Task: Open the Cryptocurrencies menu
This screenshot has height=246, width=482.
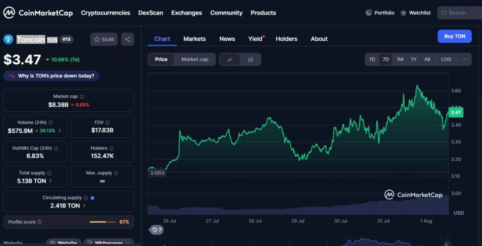Action: point(105,13)
